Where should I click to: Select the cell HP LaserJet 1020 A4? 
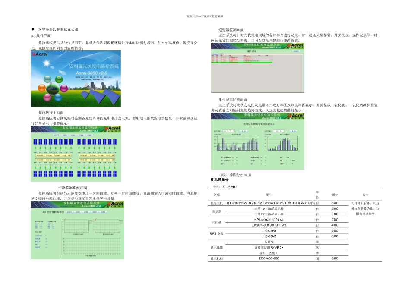coord(269,220)
